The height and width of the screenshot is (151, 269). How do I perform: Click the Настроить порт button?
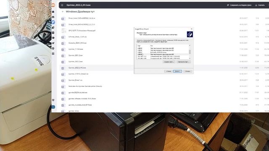(183, 62)
